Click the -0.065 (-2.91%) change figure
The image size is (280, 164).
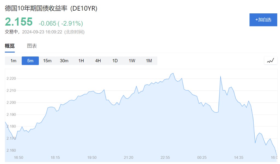coord(61,23)
